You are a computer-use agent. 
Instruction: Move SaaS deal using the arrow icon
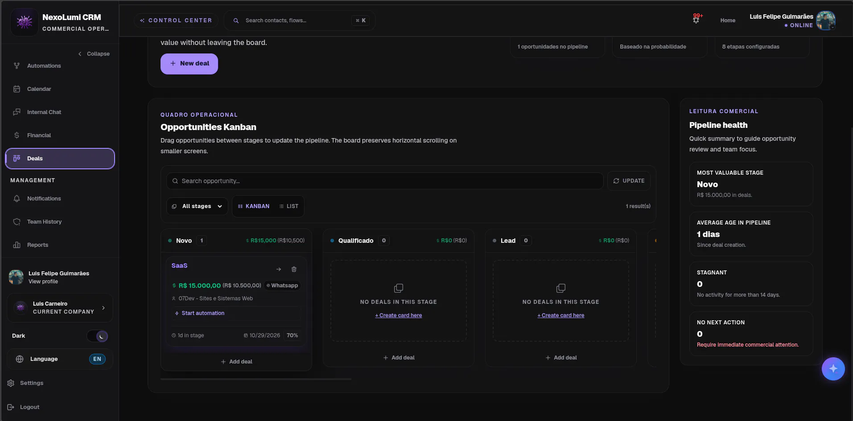tap(279, 269)
